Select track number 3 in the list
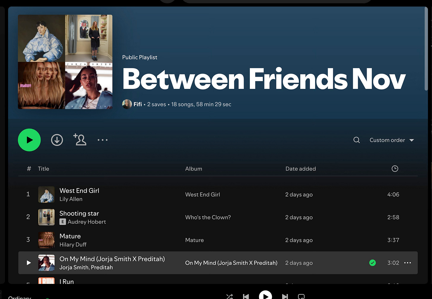 tap(28, 240)
